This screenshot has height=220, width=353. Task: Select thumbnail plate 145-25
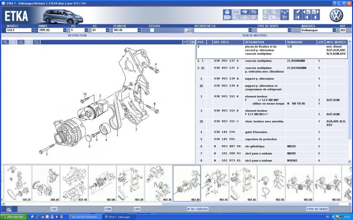click(18, 183)
